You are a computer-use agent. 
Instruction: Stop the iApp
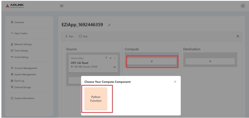click(x=83, y=37)
